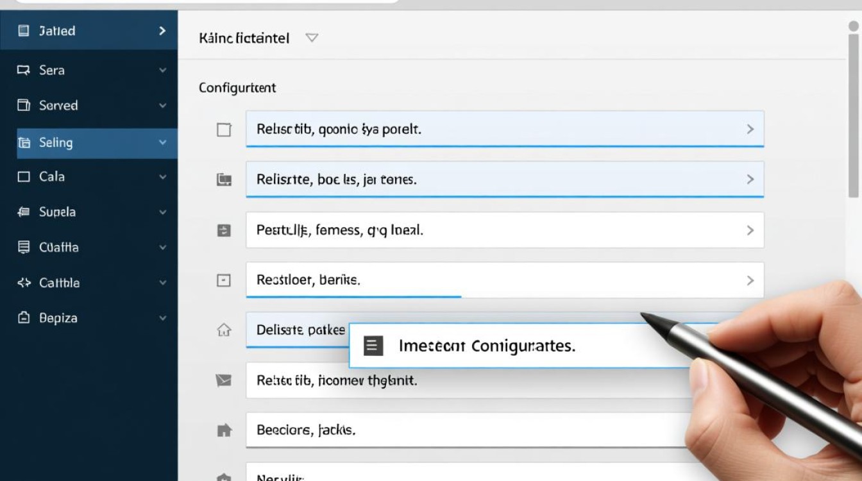Click the Beeciore, jackis list row
Image resolution: width=862 pixels, height=481 pixels.
[x=462, y=430]
